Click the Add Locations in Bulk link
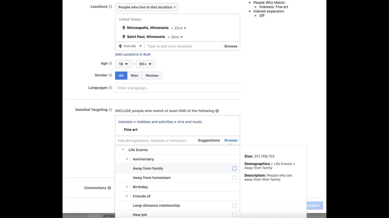The height and width of the screenshot is (218, 389). 133,54
